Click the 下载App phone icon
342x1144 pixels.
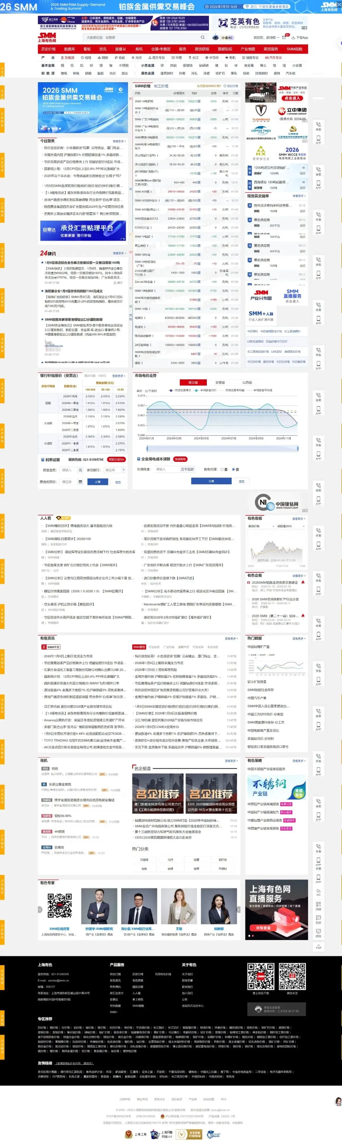tap(294, 37)
